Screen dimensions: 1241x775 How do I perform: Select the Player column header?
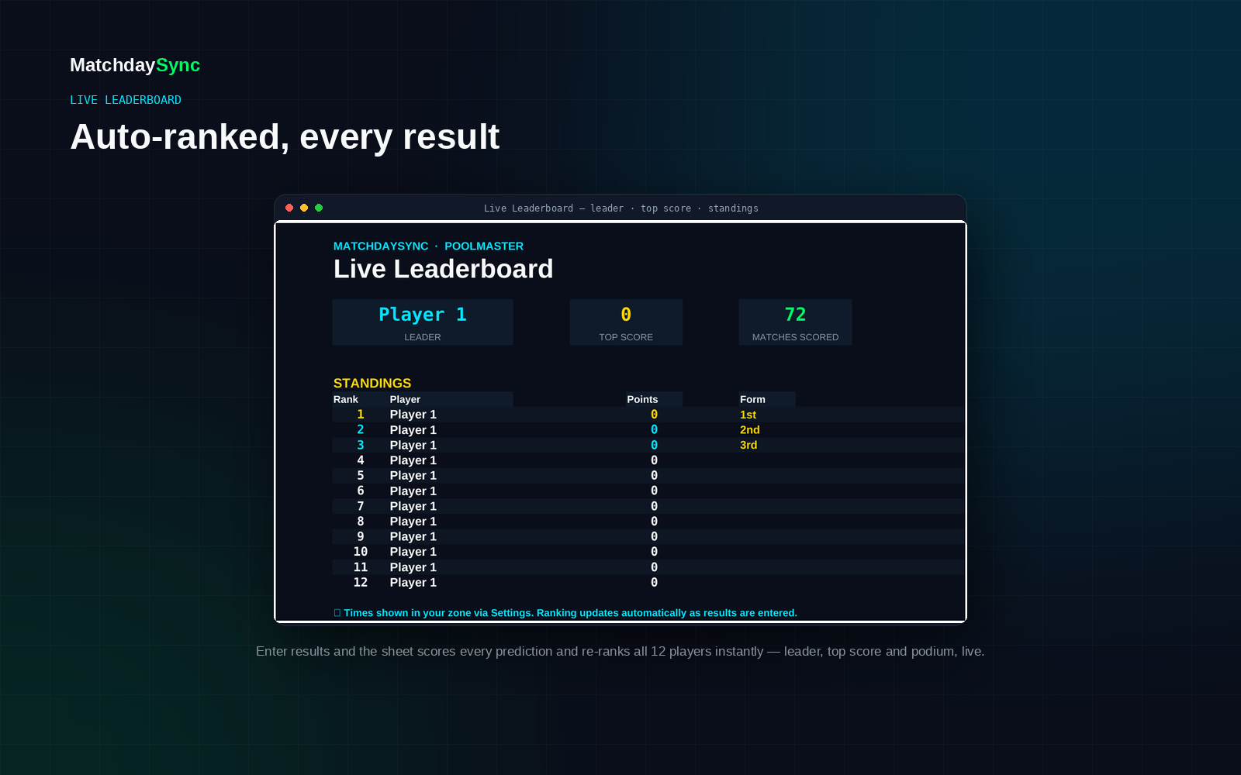(405, 399)
